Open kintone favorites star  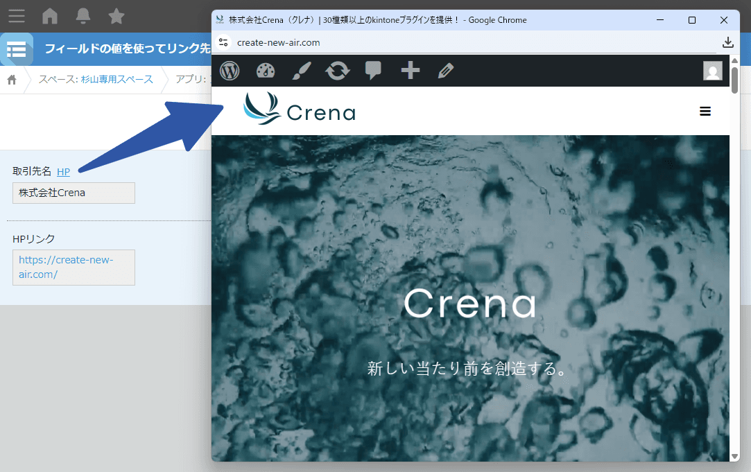pos(116,16)
